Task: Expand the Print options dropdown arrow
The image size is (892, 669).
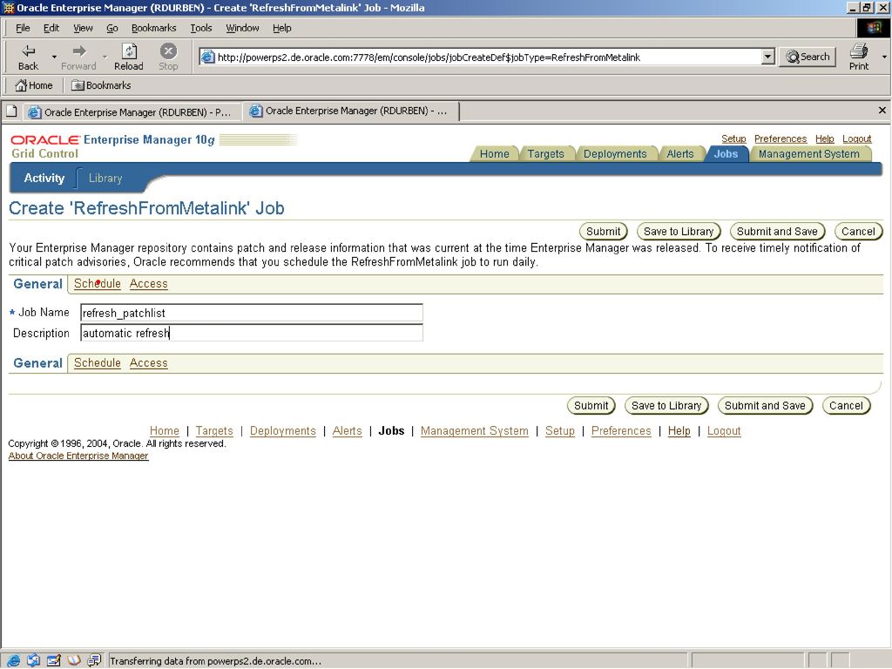Action: pyautogui.click(x=884, y=57)
